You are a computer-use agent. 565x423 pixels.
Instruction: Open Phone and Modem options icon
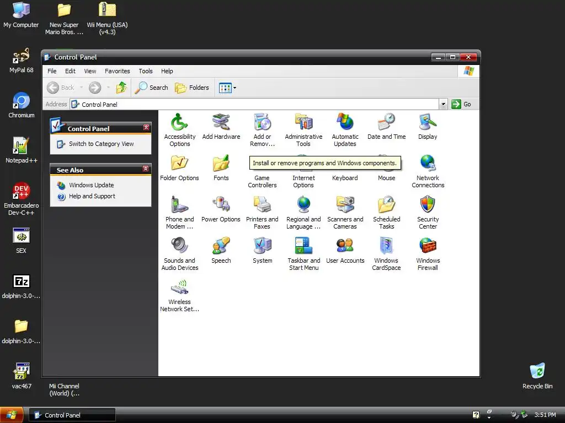(179, 205)
